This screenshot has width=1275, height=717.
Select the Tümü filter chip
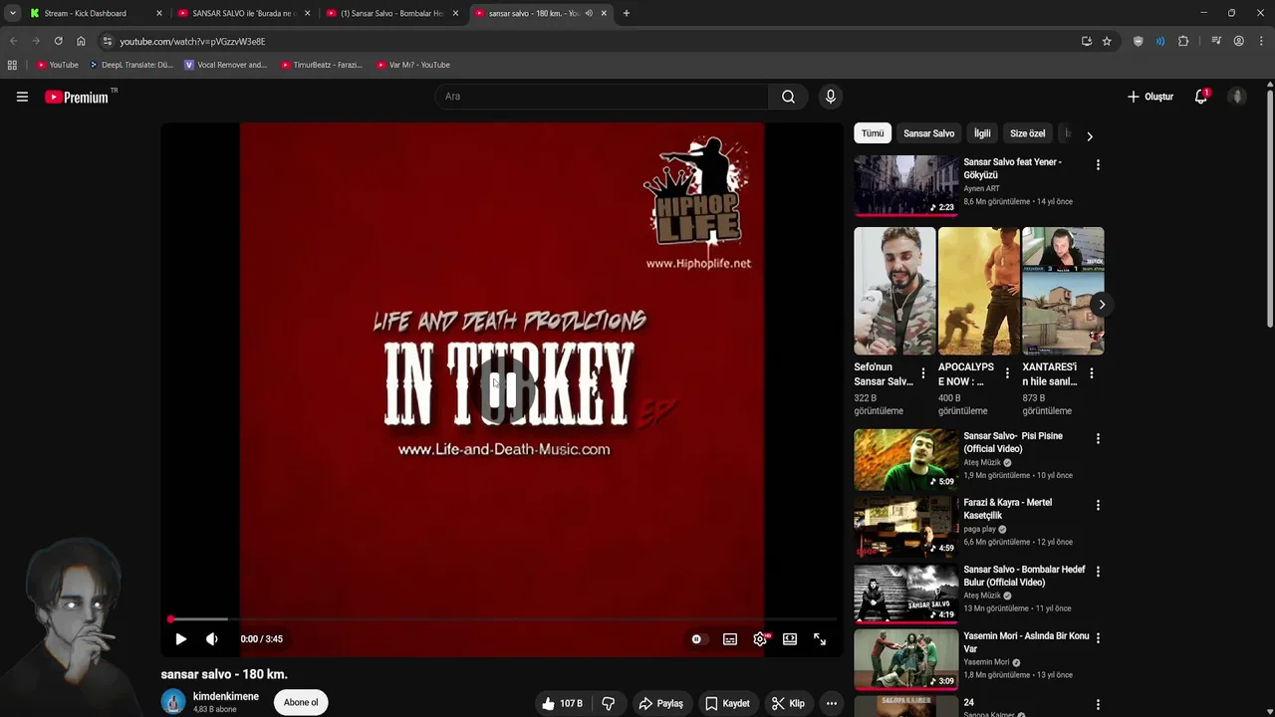pyautogui.click(x=873, y=133)
